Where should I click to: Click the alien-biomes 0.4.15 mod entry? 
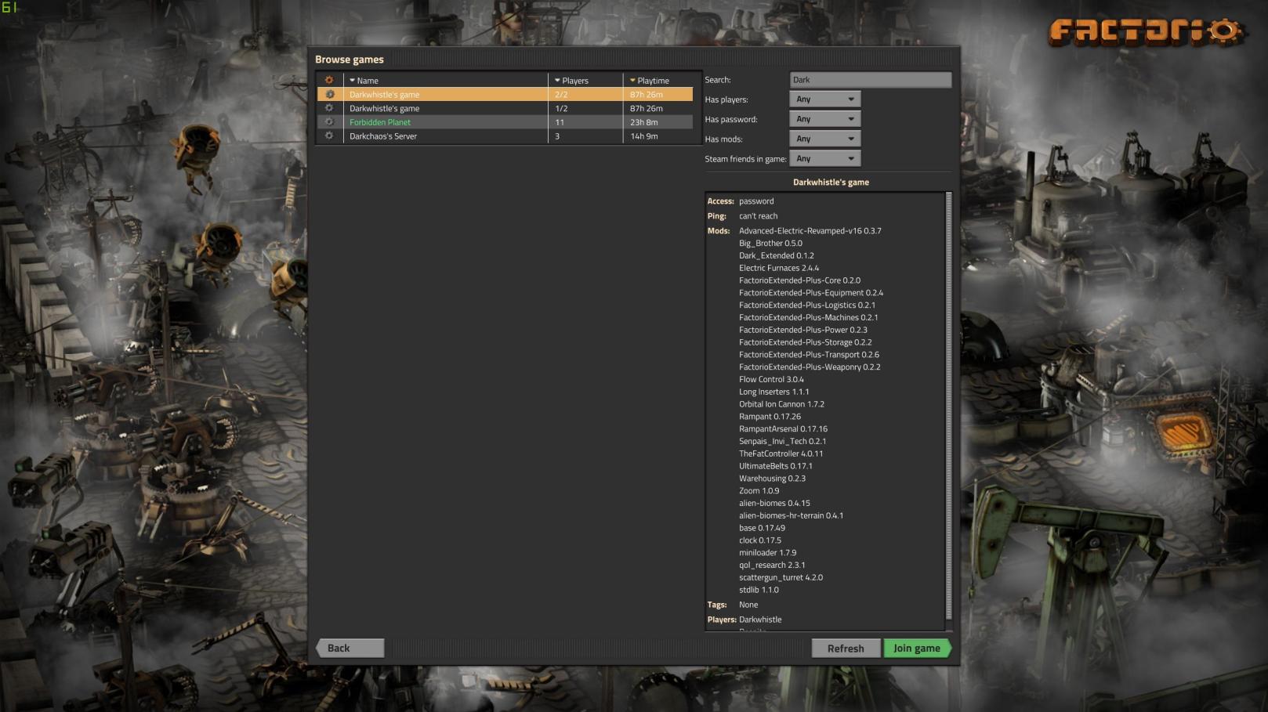click(x=774, y=504)
